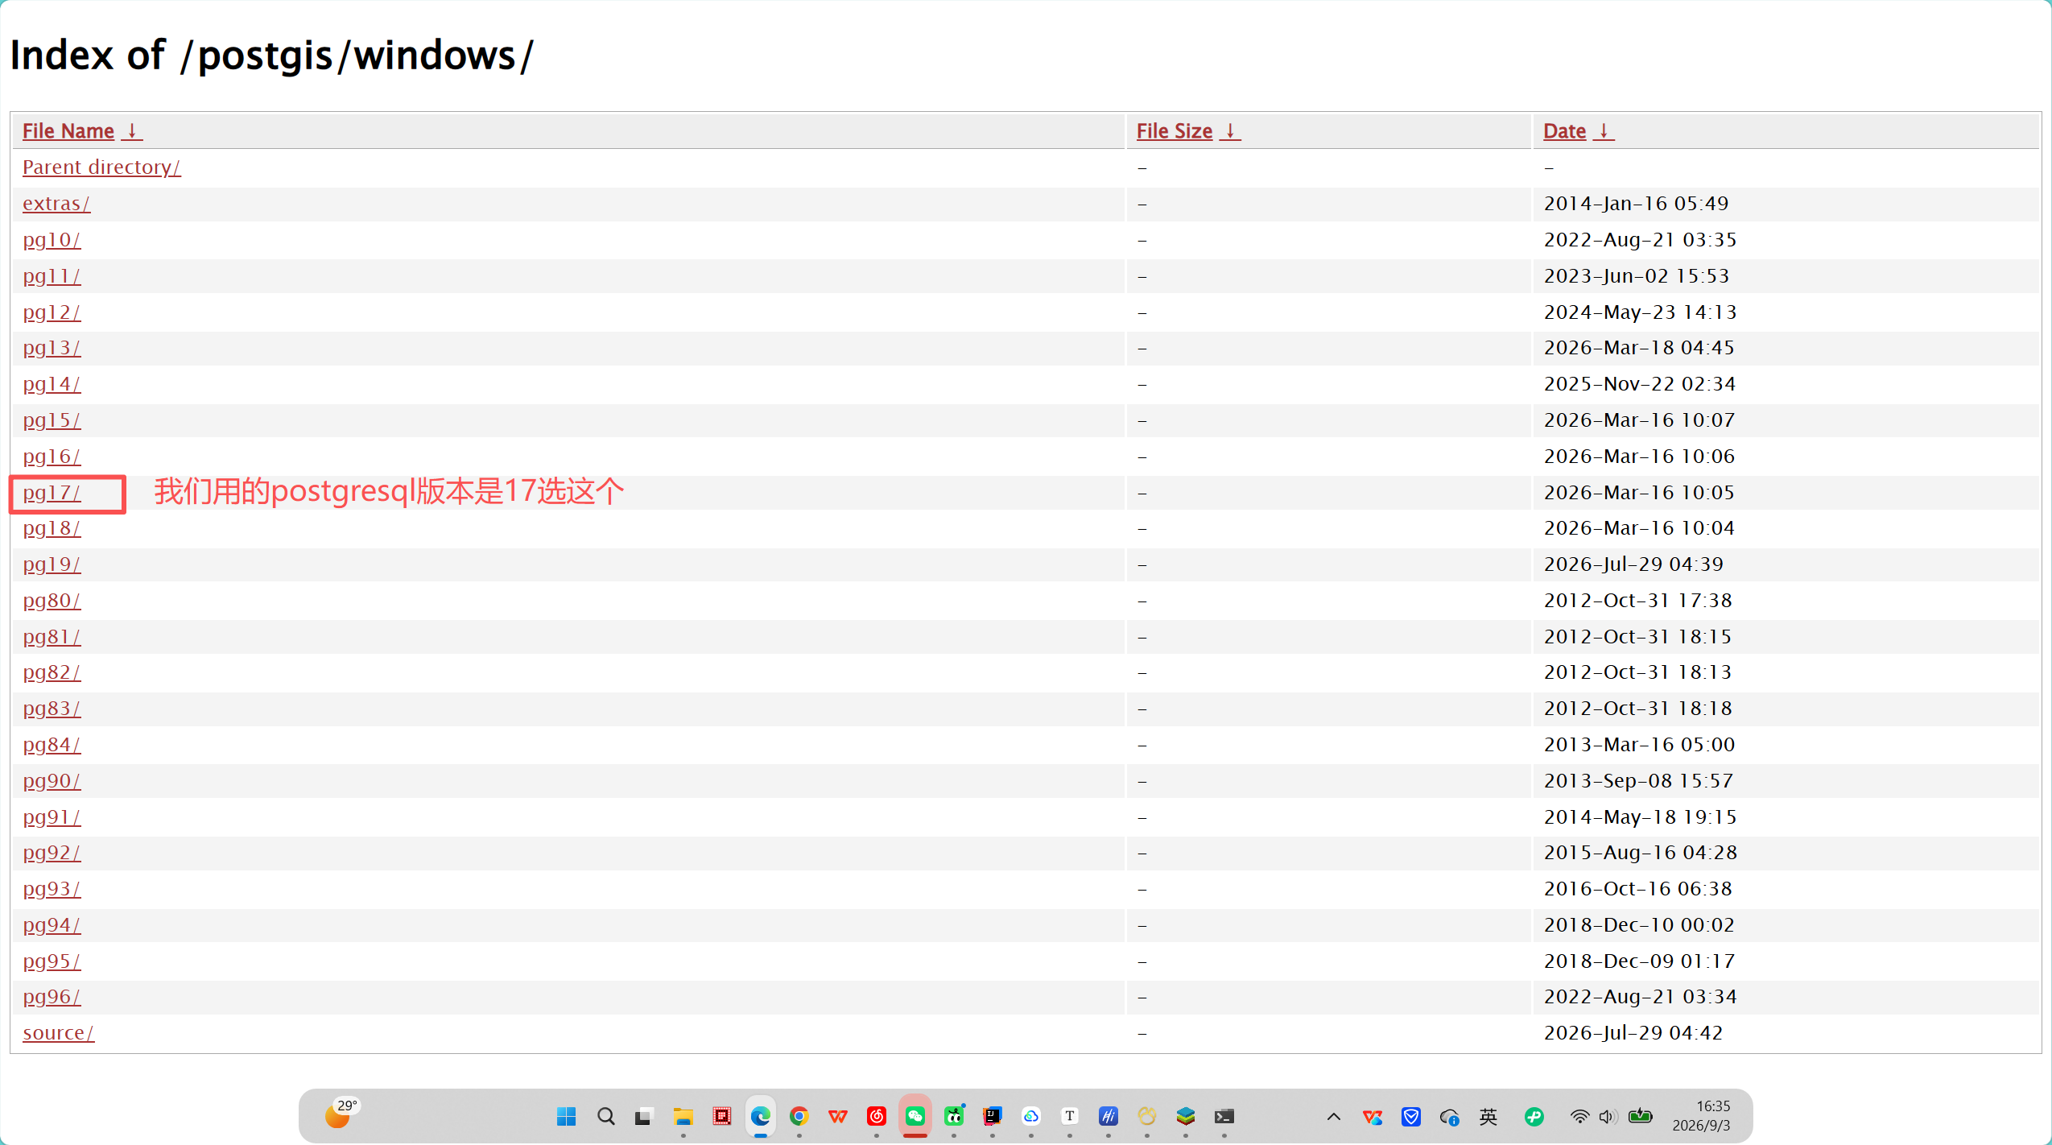
Task: Open the pg17/ directory link
Action: (52, 492)
